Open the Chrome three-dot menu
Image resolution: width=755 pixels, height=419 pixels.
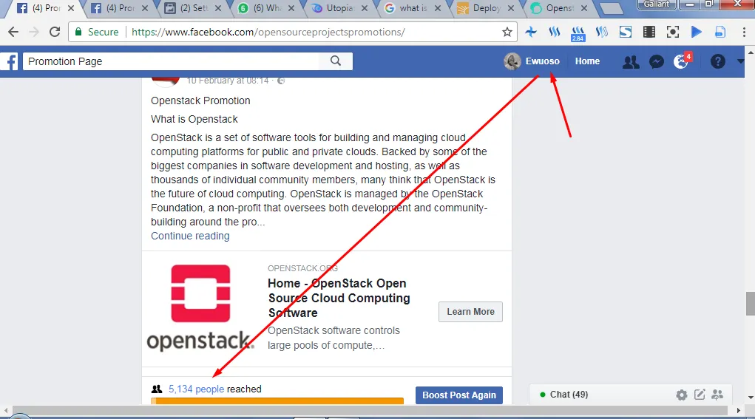coord(745,33)
